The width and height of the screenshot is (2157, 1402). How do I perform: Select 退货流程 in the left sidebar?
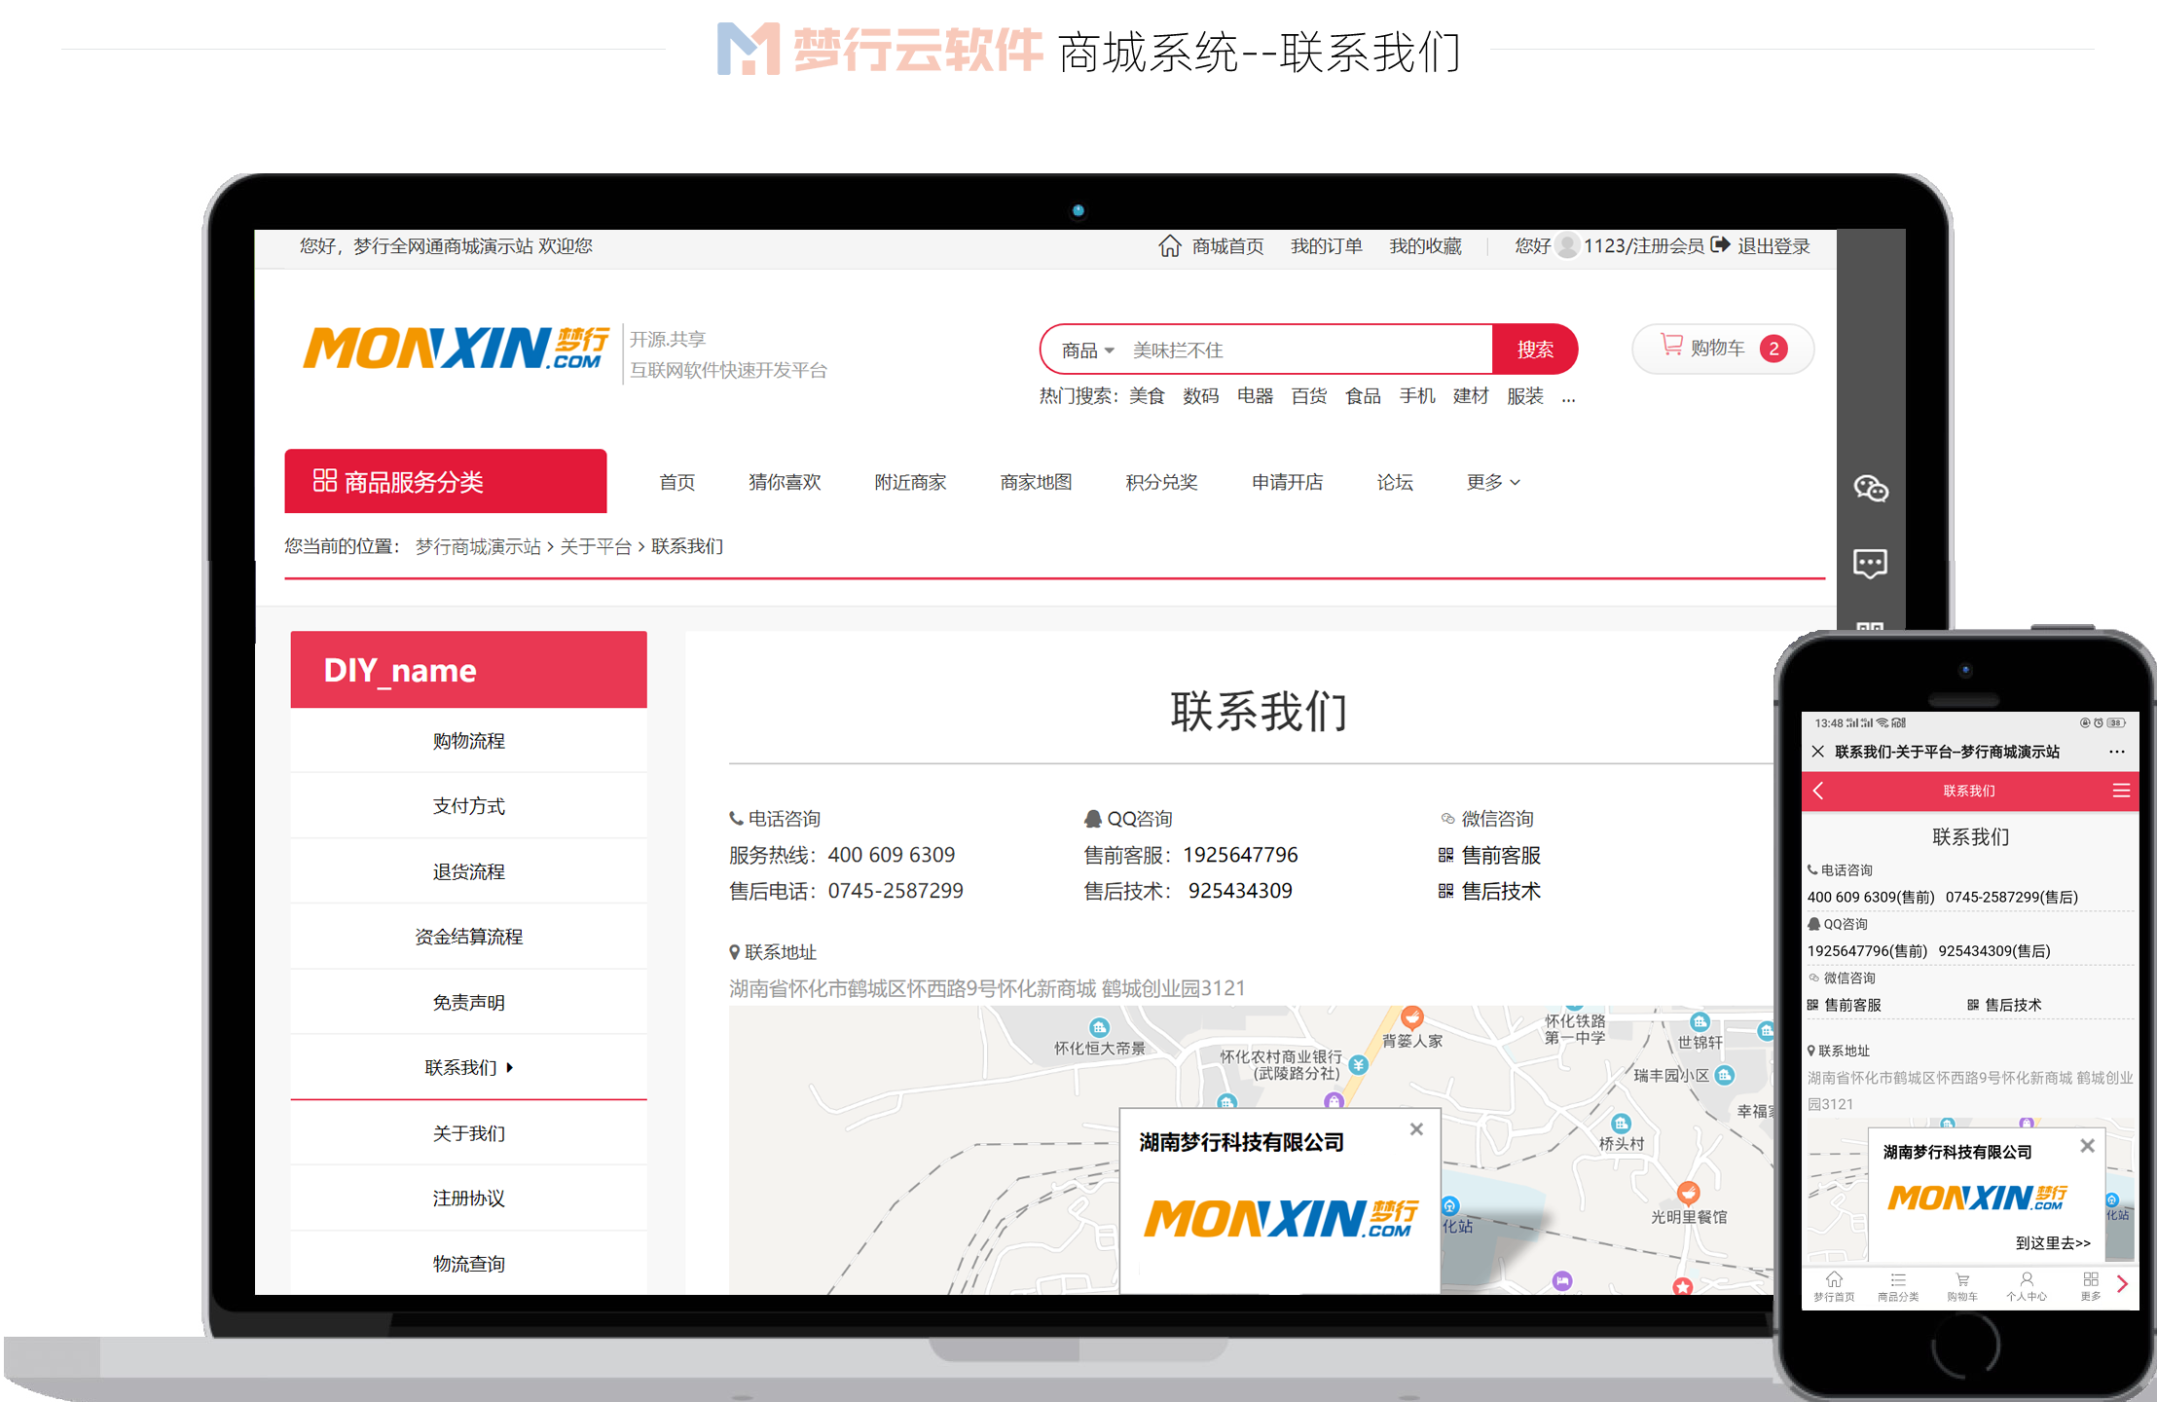(468, 871)
